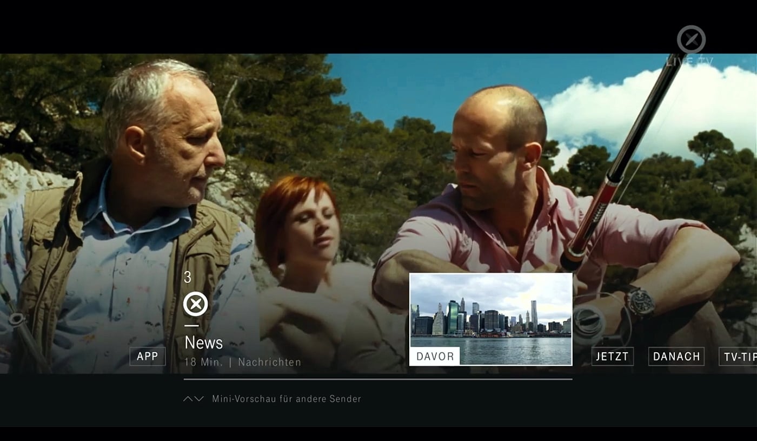Viewport: 757px width, 441px height.
Task: Click the downward chevron next to Mini-Vorschau
Action: click(198, 398)
